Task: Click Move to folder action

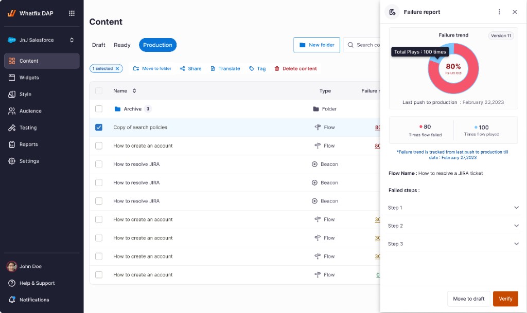Action: point(152,68)
